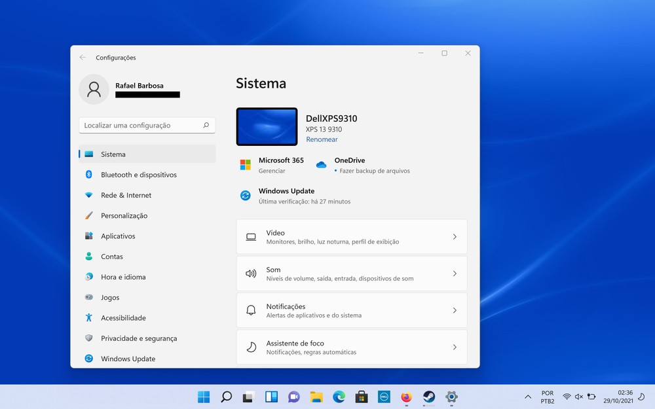The height and width of the screenshot is (409, 655).
Task: Expand the Notificações settings row
Action: tap(351, 310)
